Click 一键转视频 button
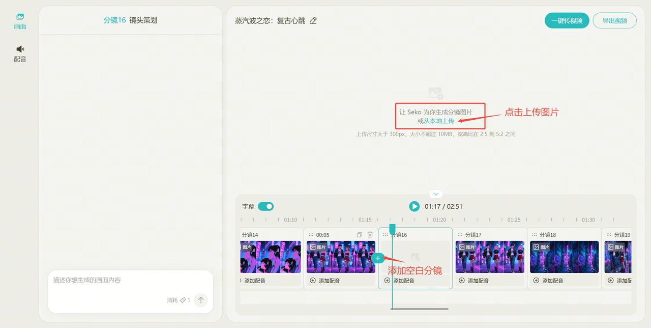The height and width of the screenshot is (328, 651). pos(567,21)
